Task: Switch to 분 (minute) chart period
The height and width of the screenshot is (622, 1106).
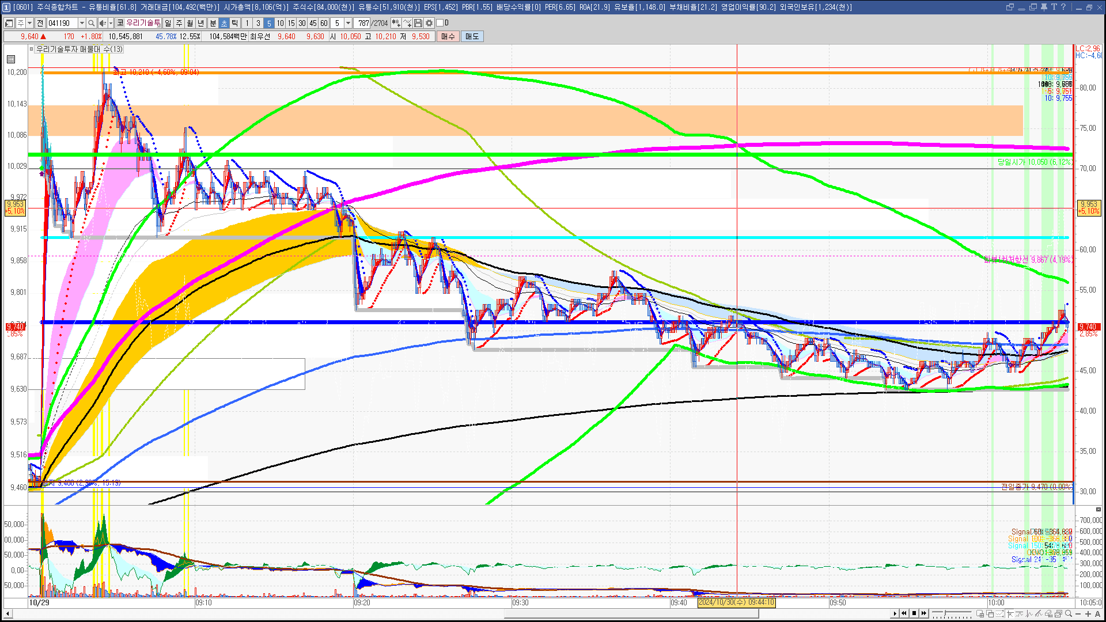Action: pos(213,23)
